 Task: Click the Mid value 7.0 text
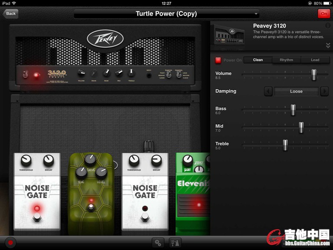tap(218, 131)
